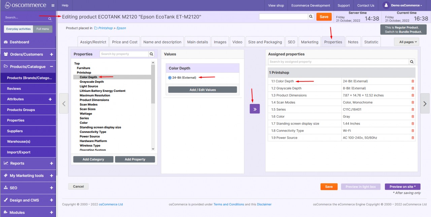Go to the next product arrow

coord(425,104)
